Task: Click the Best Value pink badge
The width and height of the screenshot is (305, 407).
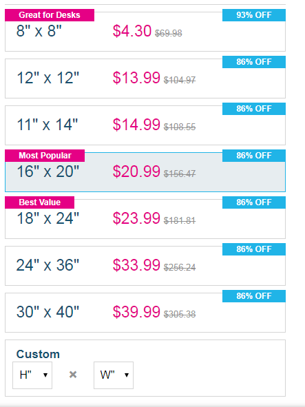Action: pos(39,202)
